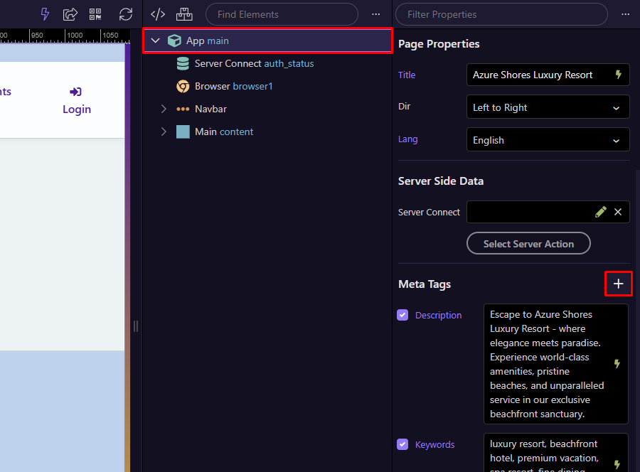The image size is (640, 472).
Task: Collapse the App main tree node
Action: [155, 41]
